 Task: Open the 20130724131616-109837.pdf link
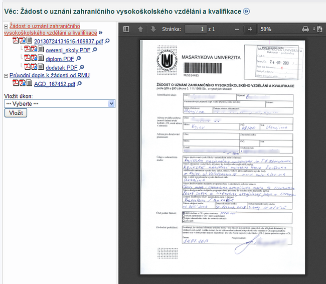[x=69, y=42]
